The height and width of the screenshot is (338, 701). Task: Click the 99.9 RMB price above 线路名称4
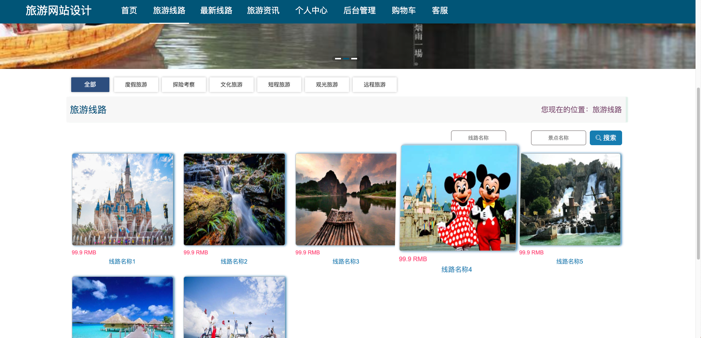413,259
